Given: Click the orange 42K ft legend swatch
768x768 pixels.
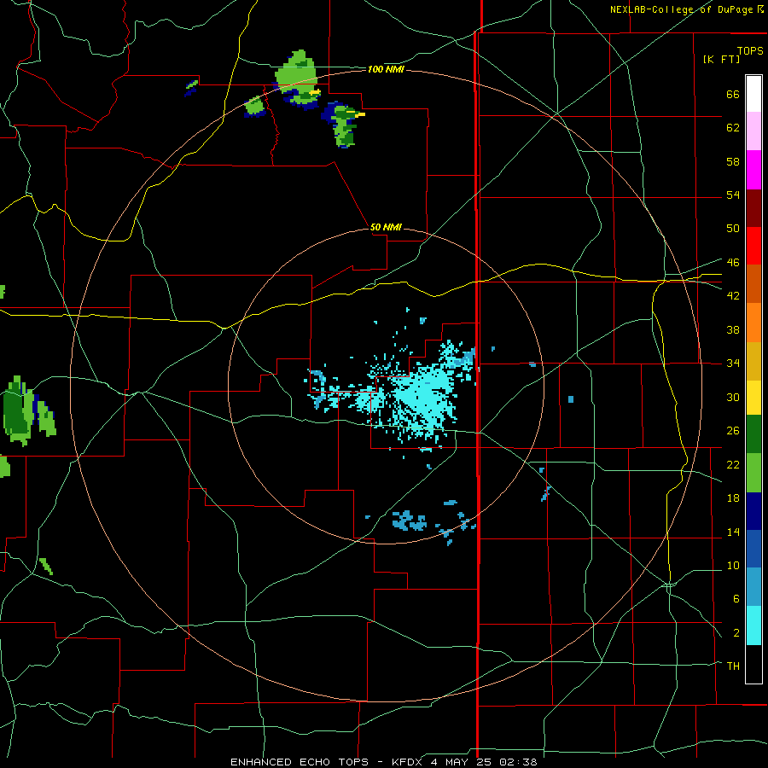Looking at the screenshot, I should tap(753, 323).
